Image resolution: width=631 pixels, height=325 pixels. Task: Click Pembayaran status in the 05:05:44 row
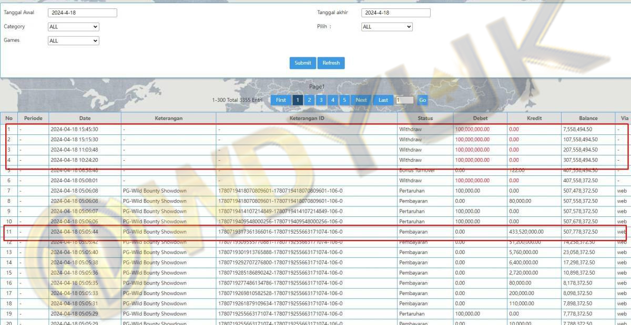(413, 232)
